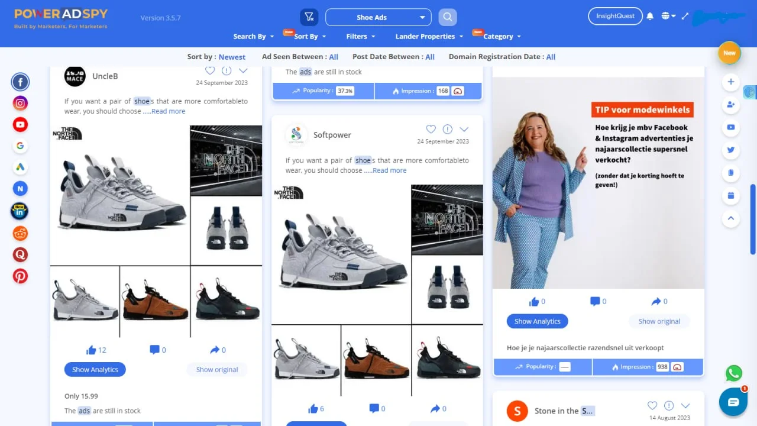The width and height of the screenshot is (757, 426).
Task: Select the LinkedIn platform icon
Action: click(20, 211)
